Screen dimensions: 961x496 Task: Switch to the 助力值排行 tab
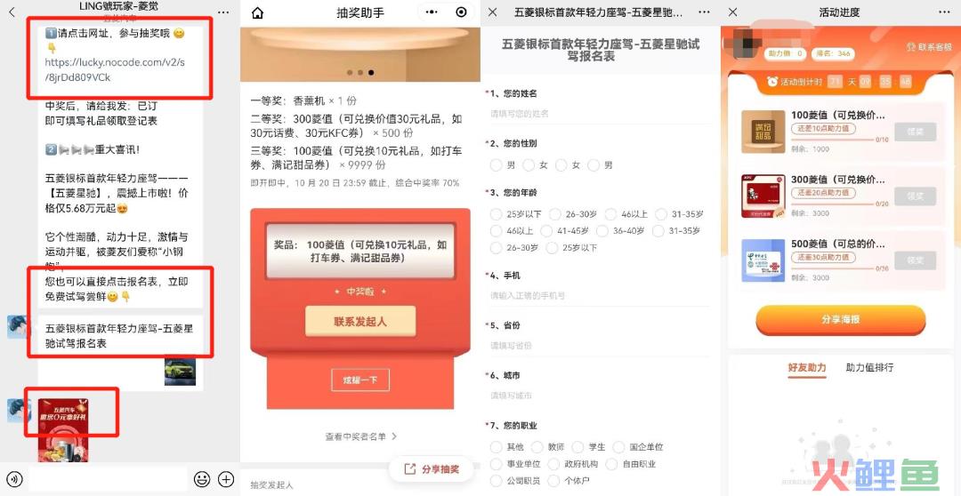pyautogui.click(x=869, y=367)
